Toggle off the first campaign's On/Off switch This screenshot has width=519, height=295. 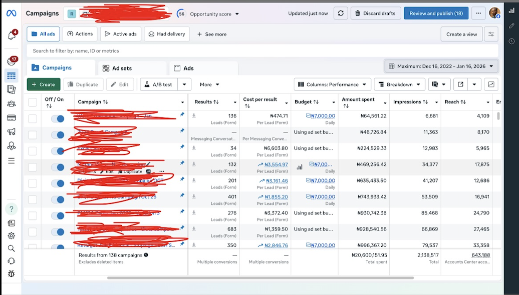57,119
